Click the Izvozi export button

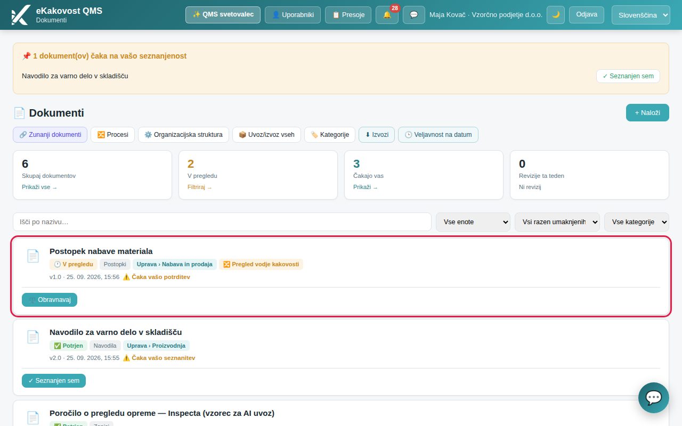(377, 135)
